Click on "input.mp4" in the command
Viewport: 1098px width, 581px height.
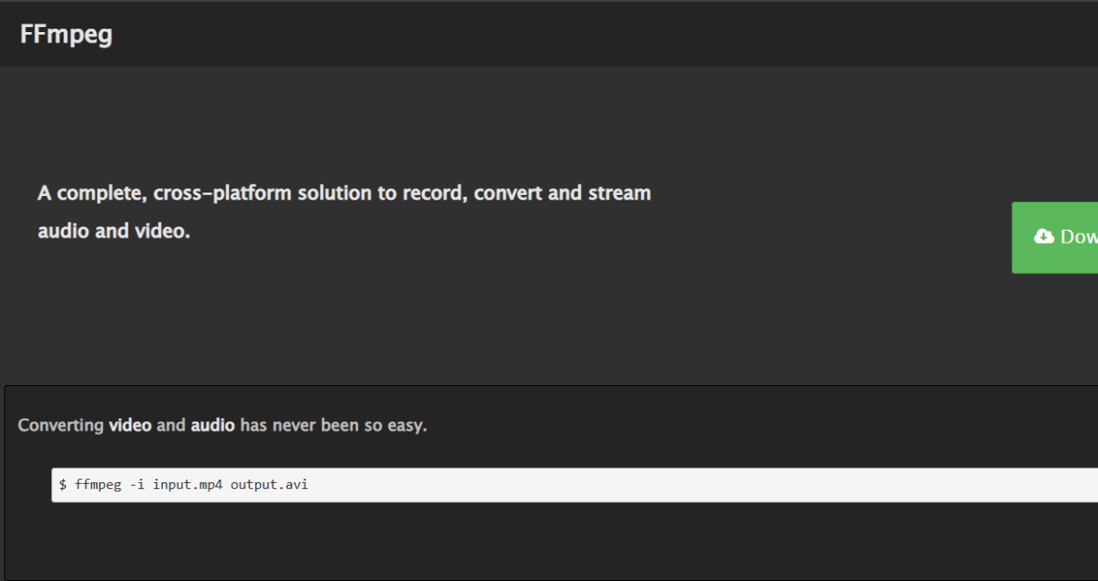coord(187,485)
